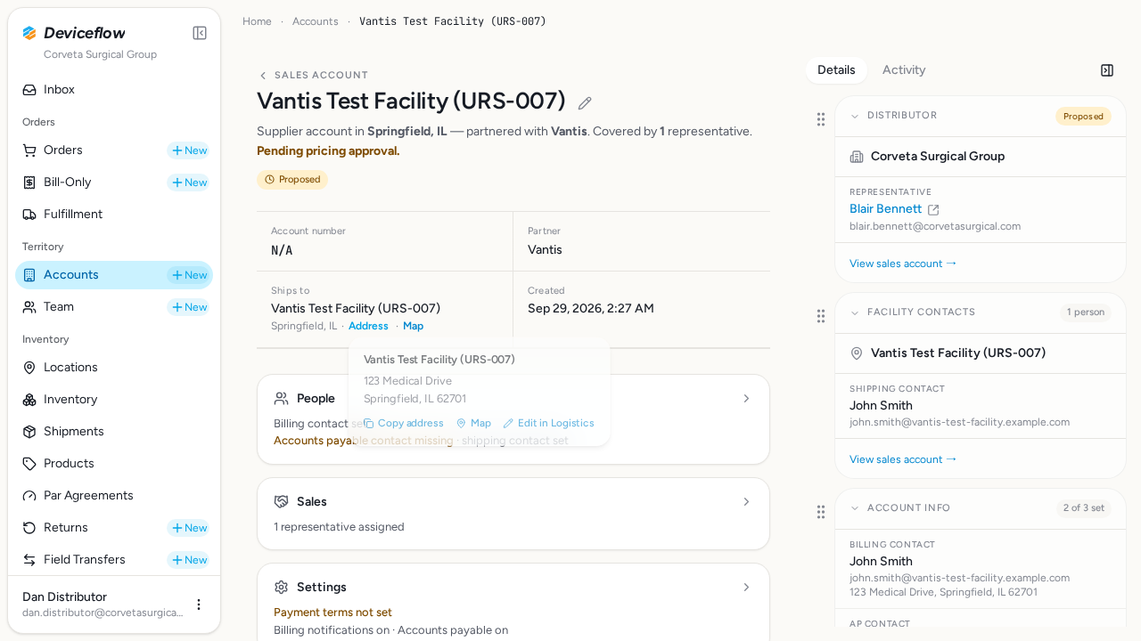Viewport: 1141px width, 641px height.
Task: Open Par Agreements in the sidebar
Action: [x=114, y=496]
